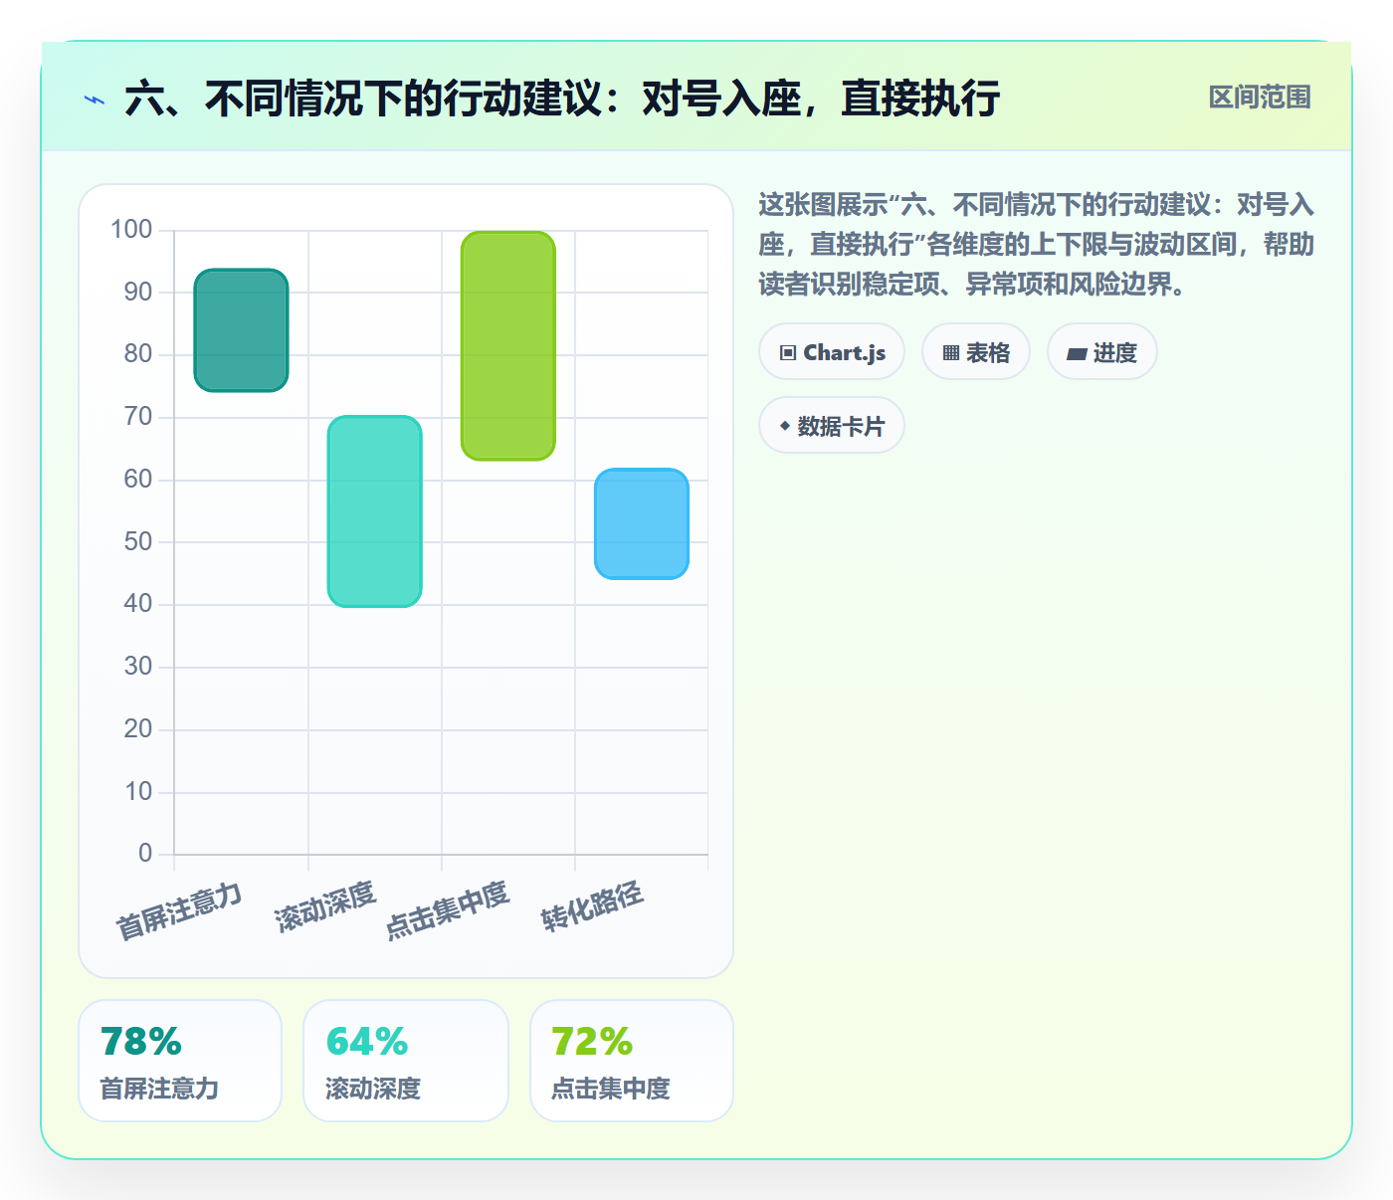Click the 0 y-axis tick label
This screenshot has width=1393, height=1200.
[145, 853]
